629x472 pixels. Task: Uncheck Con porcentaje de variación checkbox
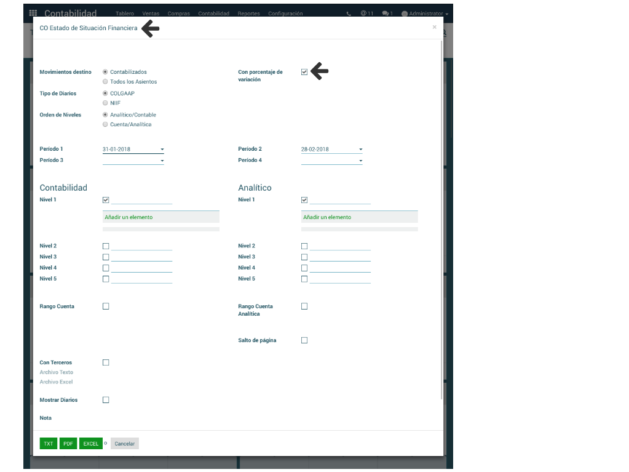click(x=304, y=72)
